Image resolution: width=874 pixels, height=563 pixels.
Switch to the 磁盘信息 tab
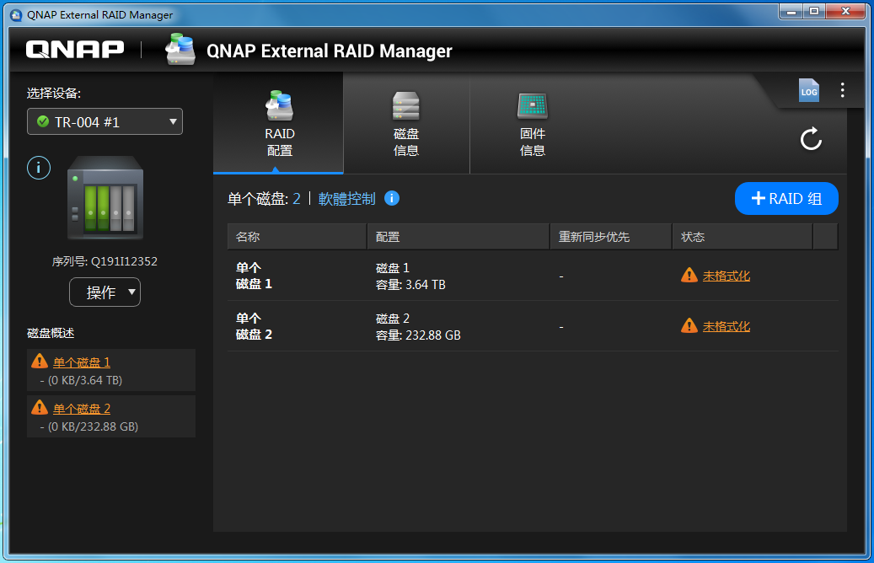tap(405, 124)
